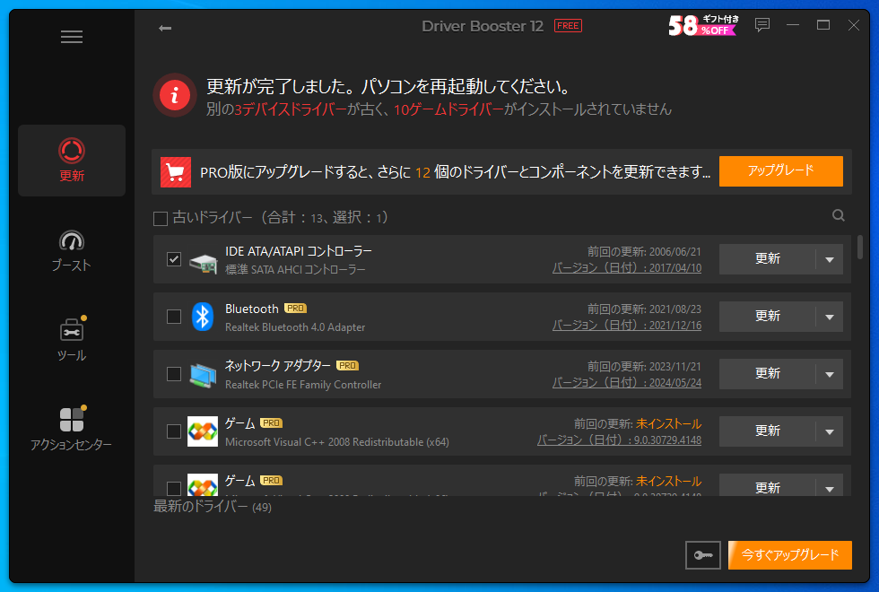Click the red shopping cart icon
Screen dimensions: 879x592
(176, 172)
